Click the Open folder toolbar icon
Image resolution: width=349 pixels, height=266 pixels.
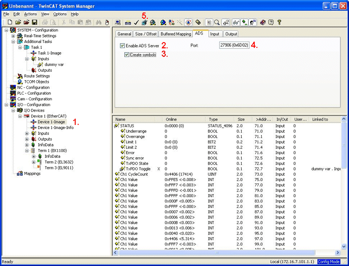[18, 22]
